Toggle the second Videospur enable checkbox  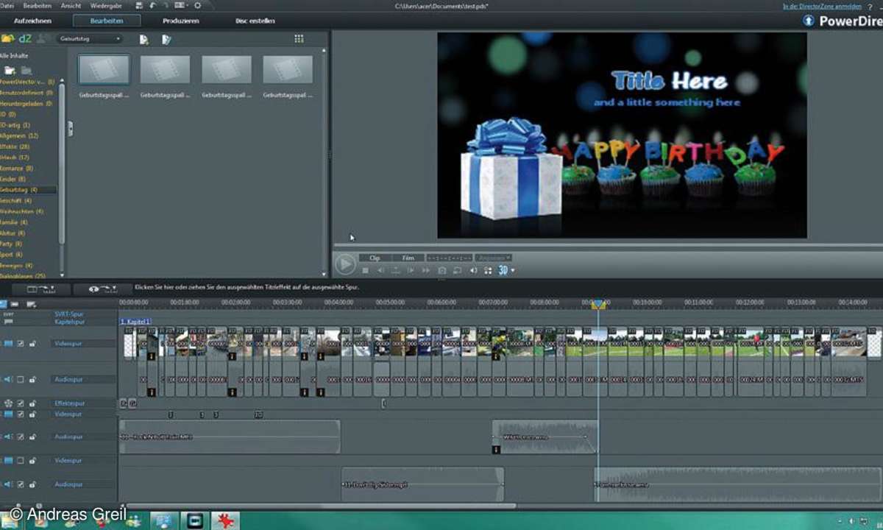(21, 414)
